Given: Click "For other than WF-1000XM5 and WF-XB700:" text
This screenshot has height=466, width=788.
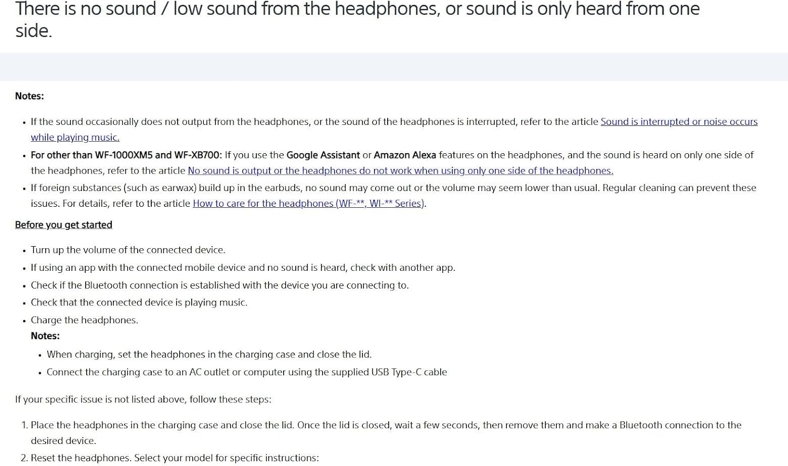Looking at the screenshot, I should pos(126,155).
